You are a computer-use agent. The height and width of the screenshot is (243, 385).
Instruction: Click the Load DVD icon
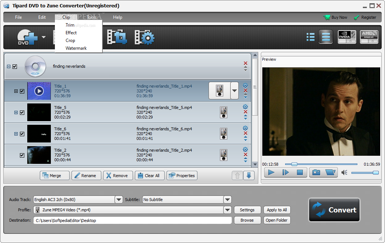(x=27, y=37)
